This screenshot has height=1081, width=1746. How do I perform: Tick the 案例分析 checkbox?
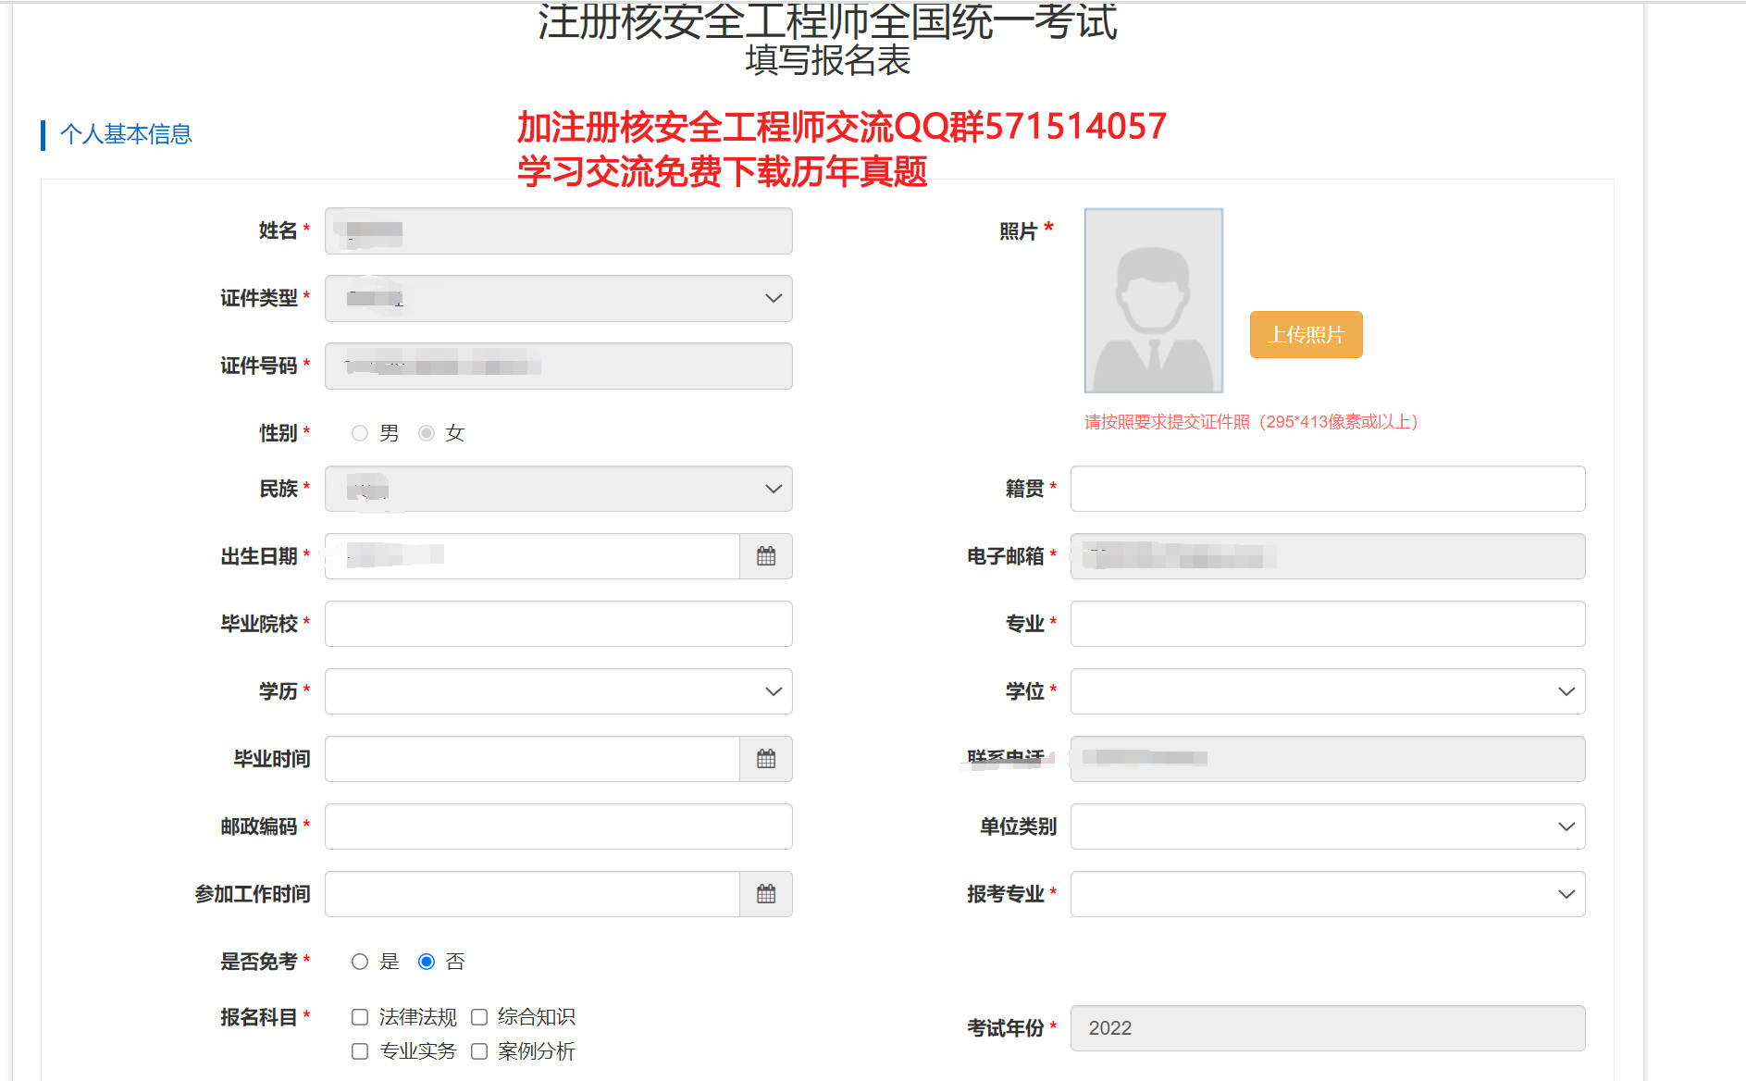coord(478,1051)
